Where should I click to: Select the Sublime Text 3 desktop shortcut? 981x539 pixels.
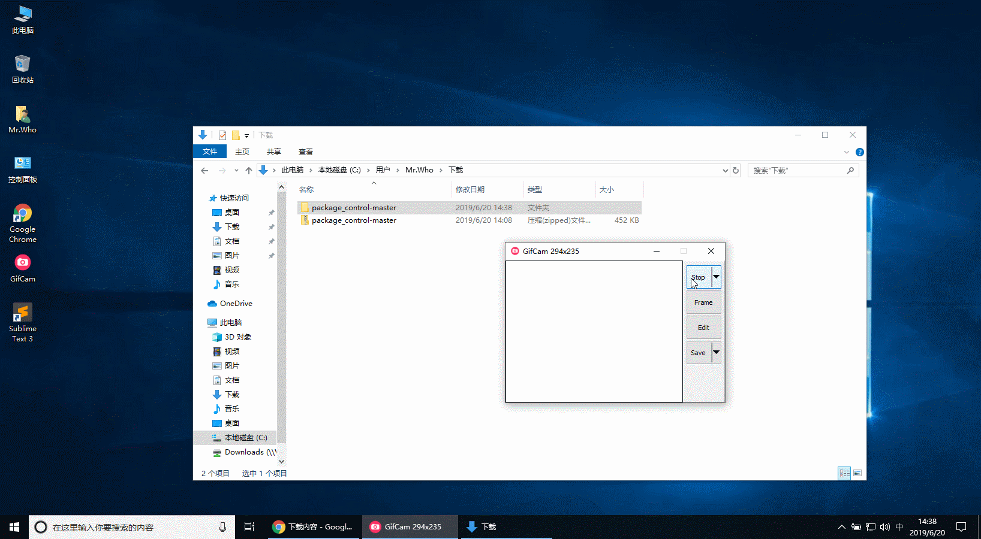coord(23,323)
